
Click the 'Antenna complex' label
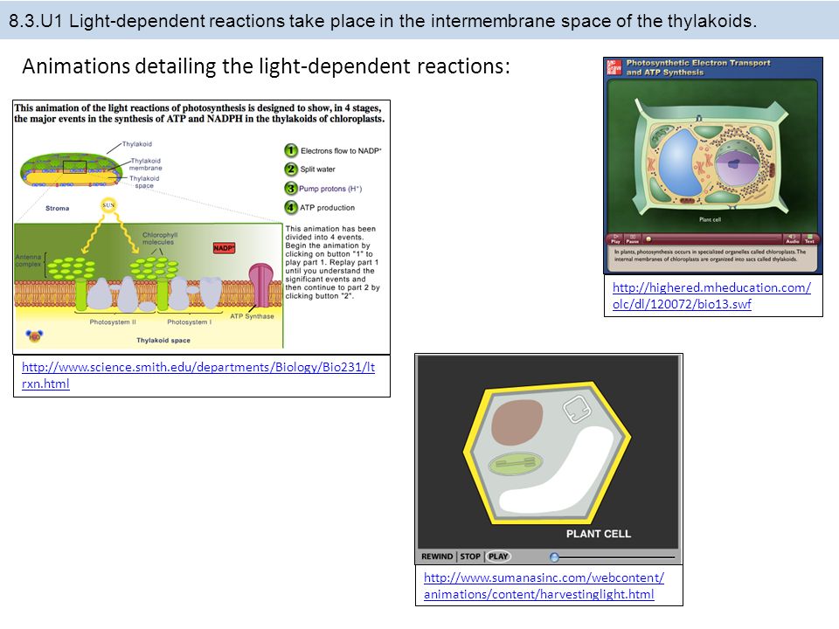(28, 260)
